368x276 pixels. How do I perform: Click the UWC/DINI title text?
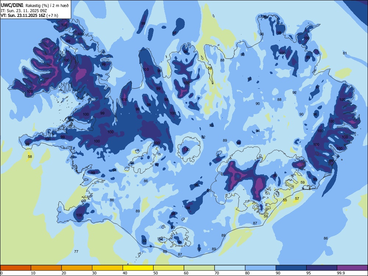12,6
